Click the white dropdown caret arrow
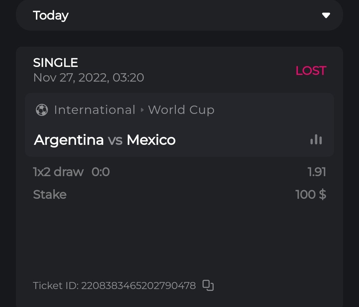 tap(326, 15)
